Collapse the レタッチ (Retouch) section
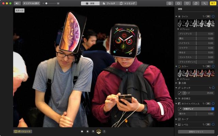 [x=176, y=88]
